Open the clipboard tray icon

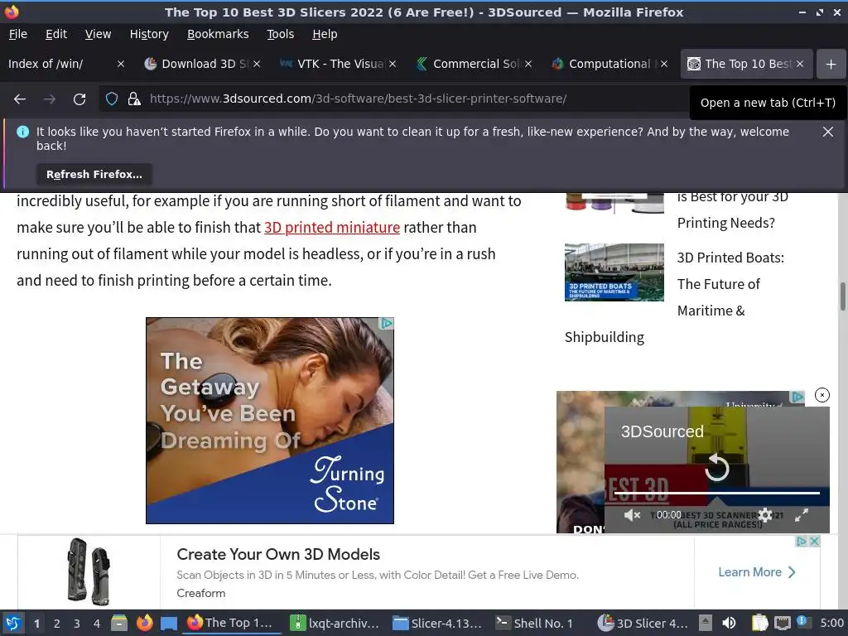759,623
